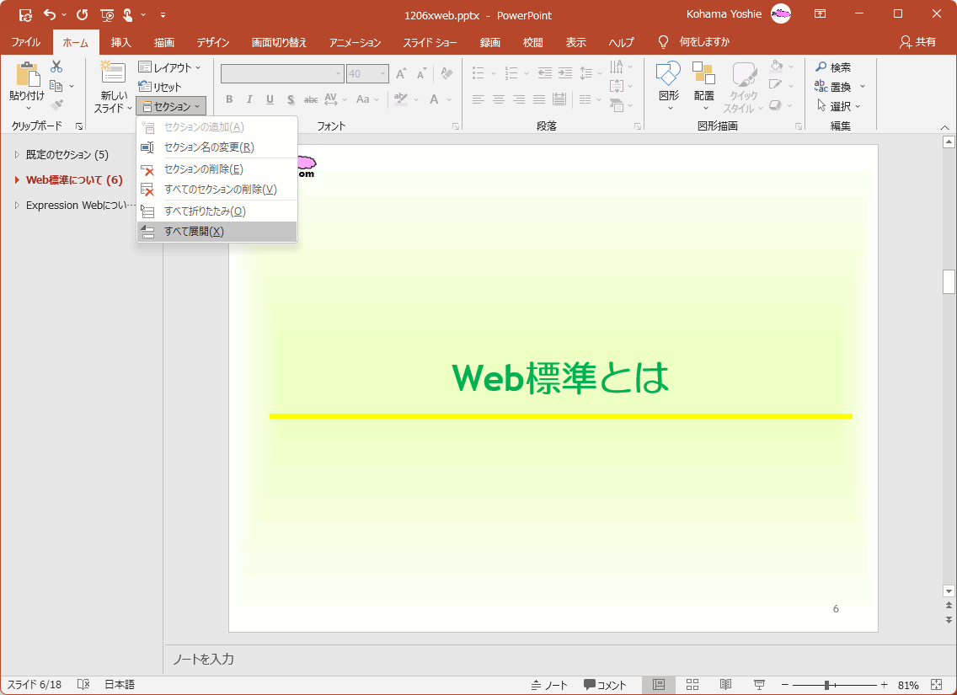This screenshot has width=957, height=695.
Task: Collapse the Section (セクション) dropdown button
Action: coord(171,106)
